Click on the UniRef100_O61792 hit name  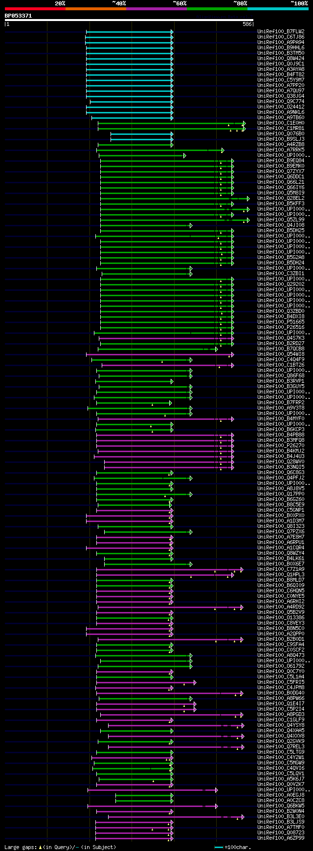point(281,666)
